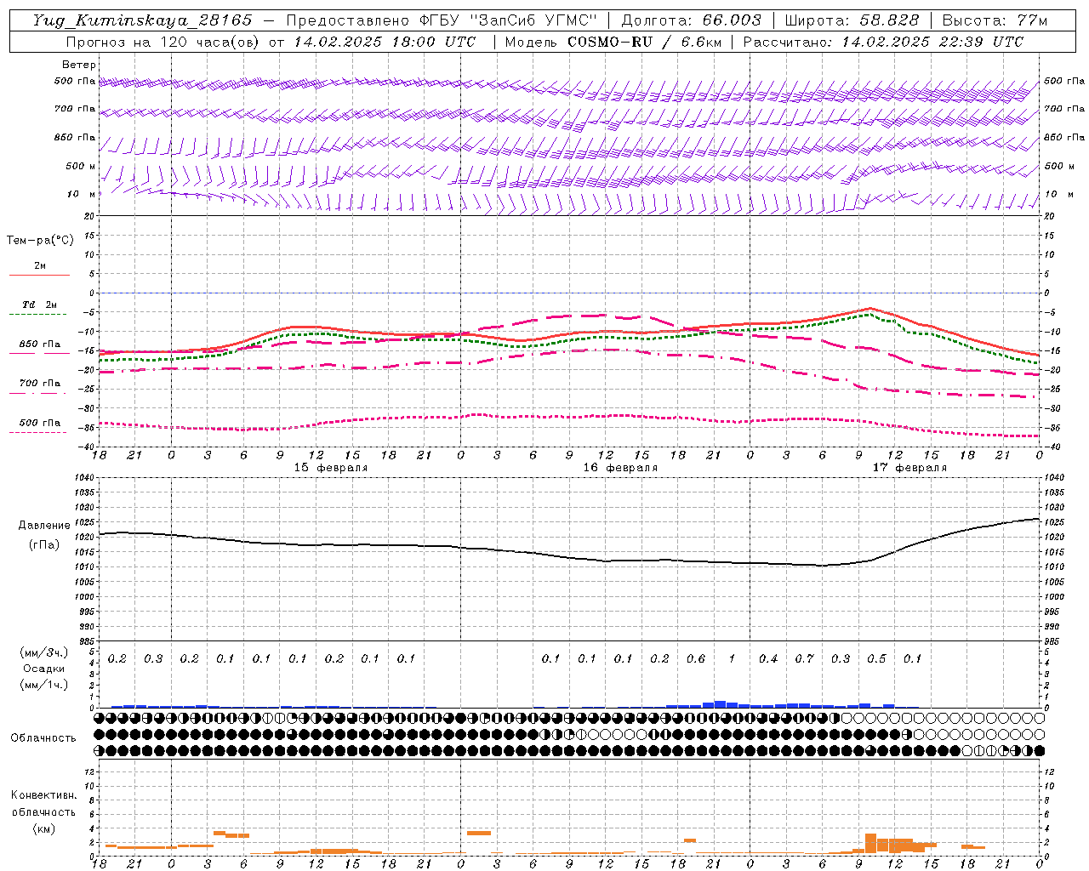Click the 700 гПа temperature legend entry

coord(39,384)
